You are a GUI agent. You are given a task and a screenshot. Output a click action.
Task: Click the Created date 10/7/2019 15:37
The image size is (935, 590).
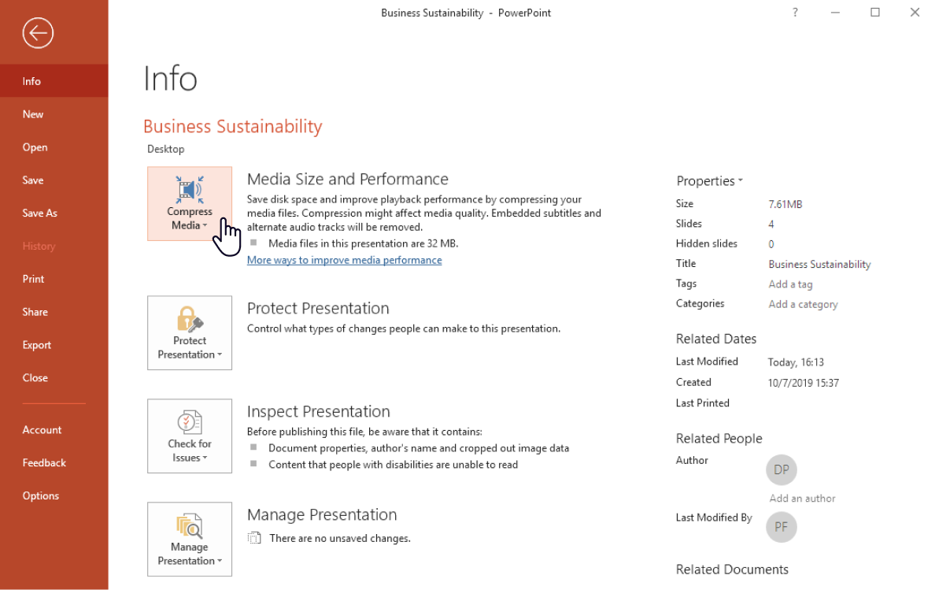pyautogui.click(x=804, y=383)
